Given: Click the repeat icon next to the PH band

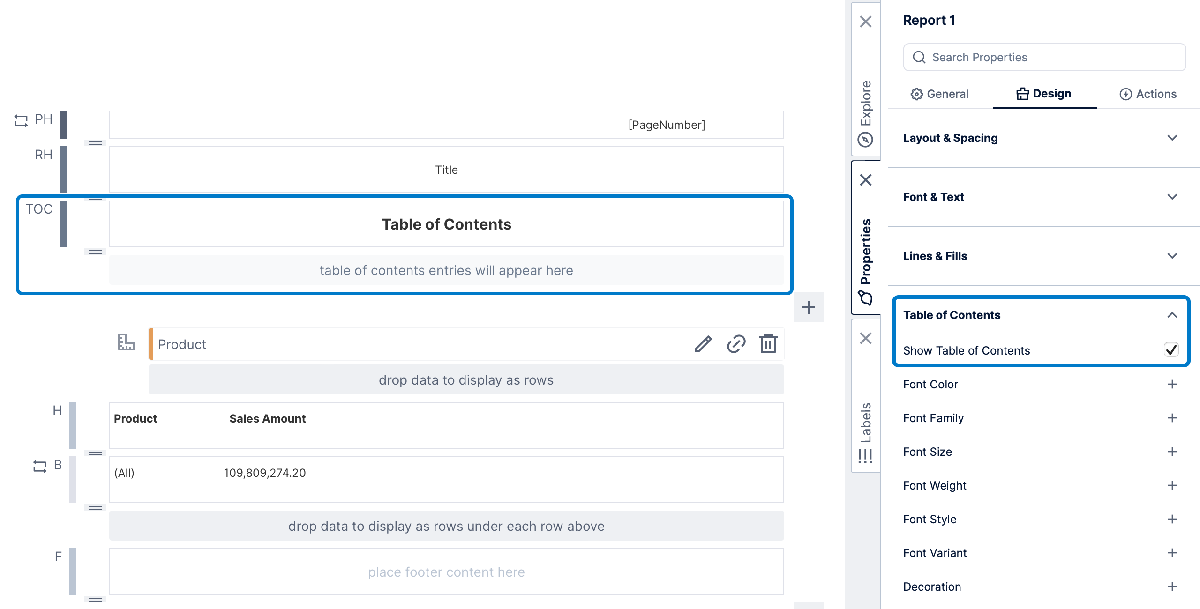Looking at the screenshot, I should pos(22,121).
